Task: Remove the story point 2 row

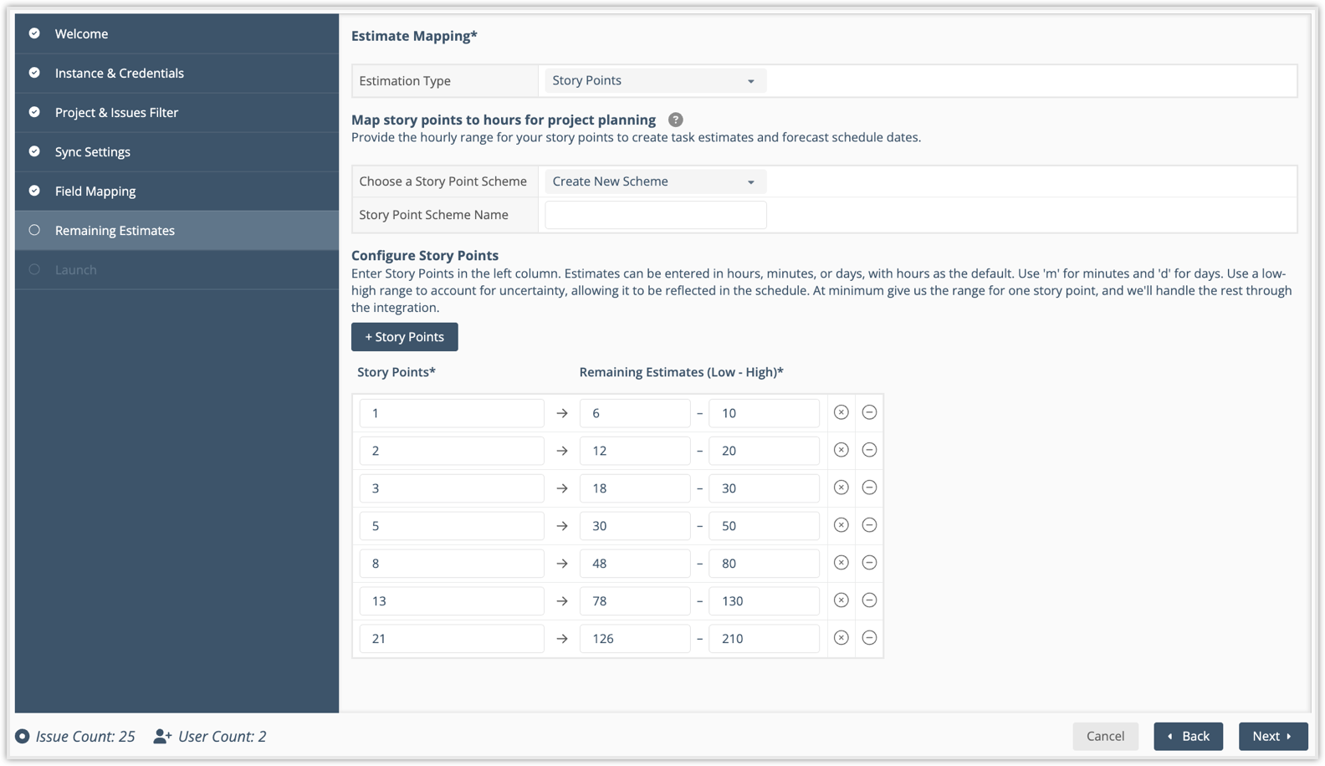Action: click(x=869, y=450)
